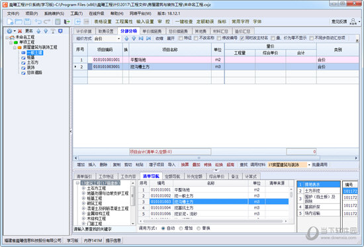This screenshot has width=364, height=247.
Task: Click the 一键检查 button
Action: click(184, 22)
